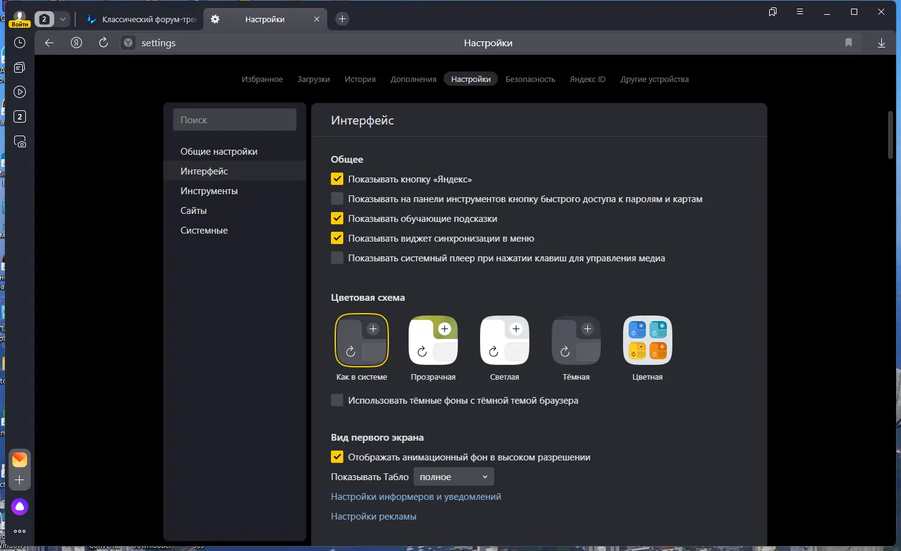The height and width of the screenshot is (551, 901).
Task: Switch to the Классический форум tab
Action: pos(141,19)
